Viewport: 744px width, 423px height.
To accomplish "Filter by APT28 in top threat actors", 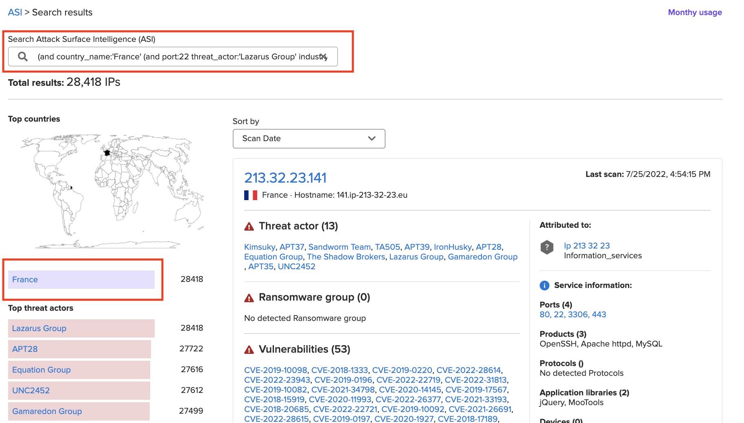I will (x=79, y=349).
